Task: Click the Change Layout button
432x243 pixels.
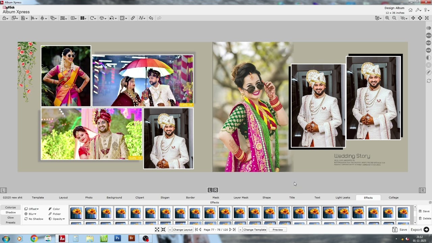Action: (x=183, y=230)
